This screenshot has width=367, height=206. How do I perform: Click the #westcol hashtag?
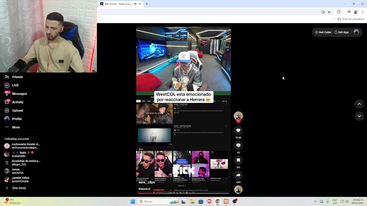[144, 189]
